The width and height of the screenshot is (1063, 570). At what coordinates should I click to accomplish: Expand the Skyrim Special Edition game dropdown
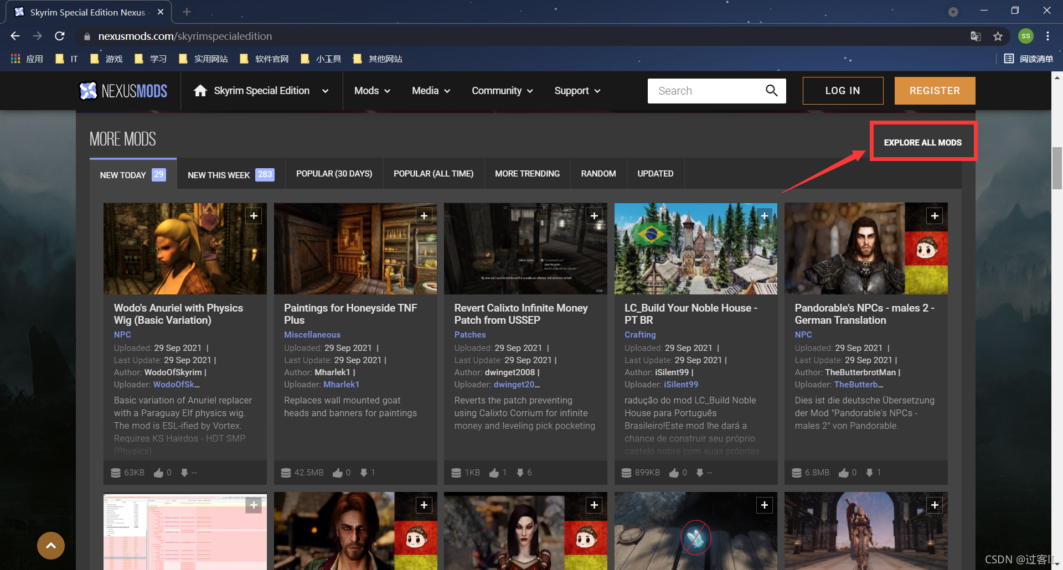325,91
